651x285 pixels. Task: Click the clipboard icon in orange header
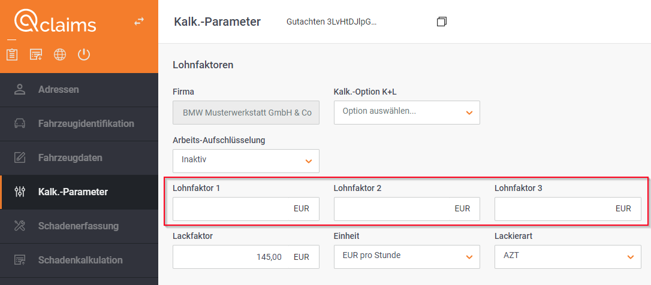(12, 54)
